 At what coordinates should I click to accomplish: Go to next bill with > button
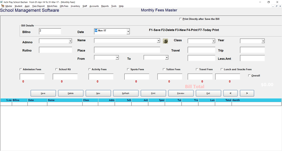click(247, 93)
